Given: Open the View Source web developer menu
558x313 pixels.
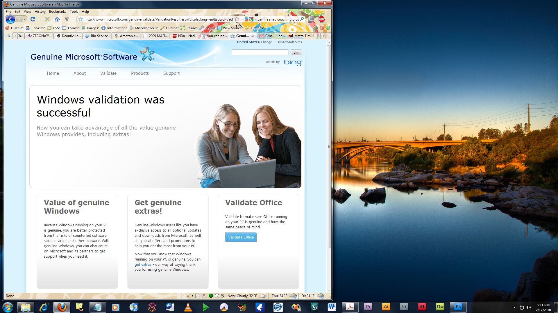Looking at the screenshot, I should 230,28.
